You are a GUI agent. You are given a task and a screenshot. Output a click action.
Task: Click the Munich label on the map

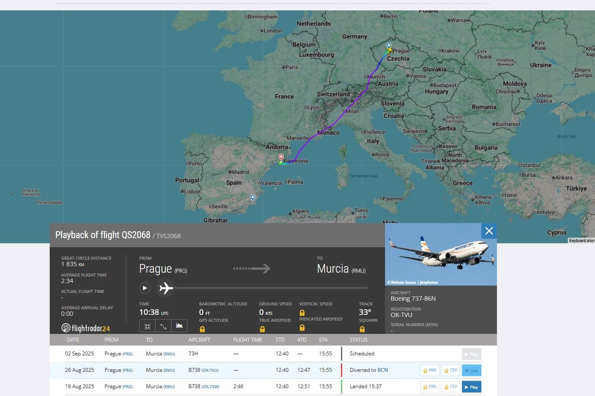(376, 77)
